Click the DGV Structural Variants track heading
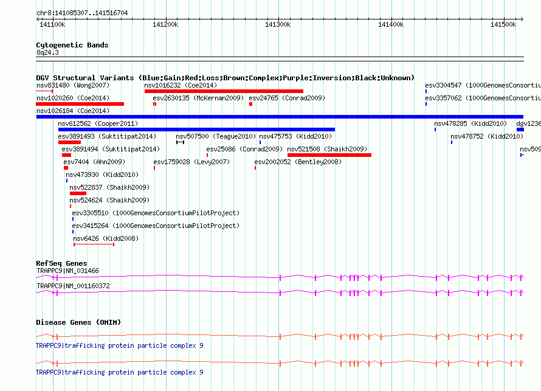This screenshot has height=391, width=541. (226, 78)
